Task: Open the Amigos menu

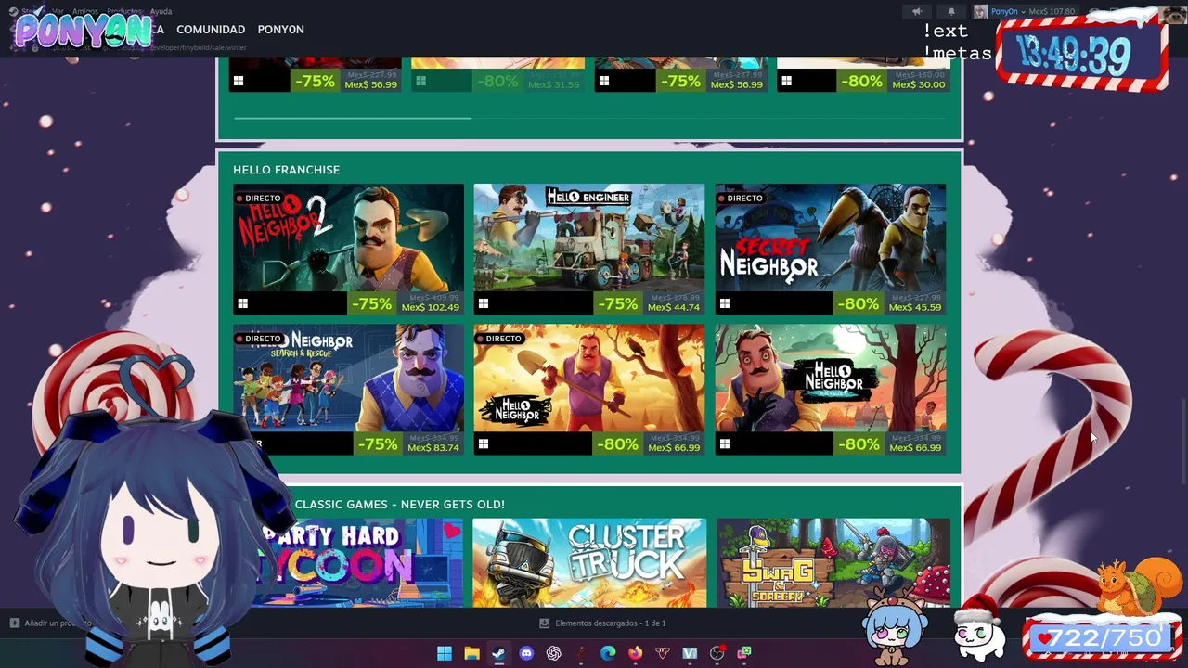Action: 84,11
